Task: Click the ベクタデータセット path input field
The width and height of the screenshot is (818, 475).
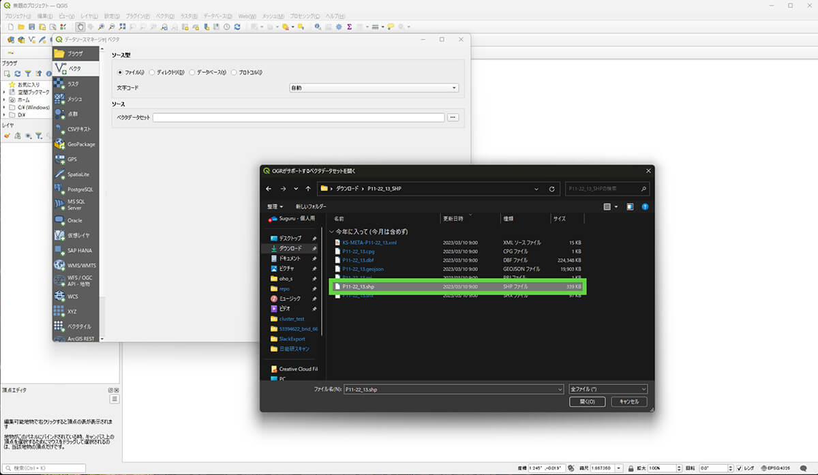Action: coord(299,118)
